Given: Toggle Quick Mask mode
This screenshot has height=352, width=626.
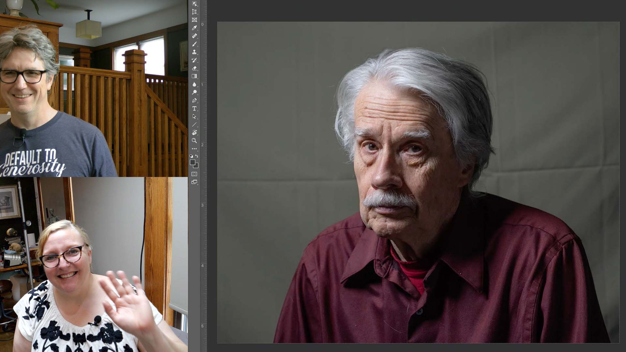Looking at the screenshot, I should point(194,174).
